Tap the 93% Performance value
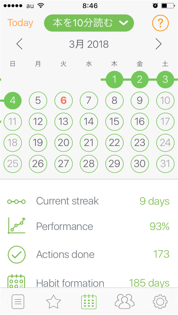Image resolution: width=178 pixels, height=315 pixels. tap(159, 226)
